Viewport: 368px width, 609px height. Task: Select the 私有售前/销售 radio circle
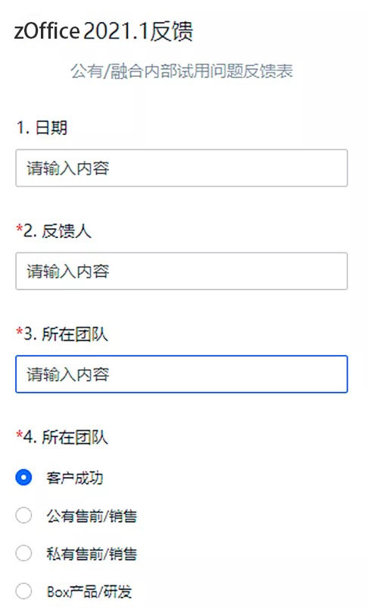point(23,554)
